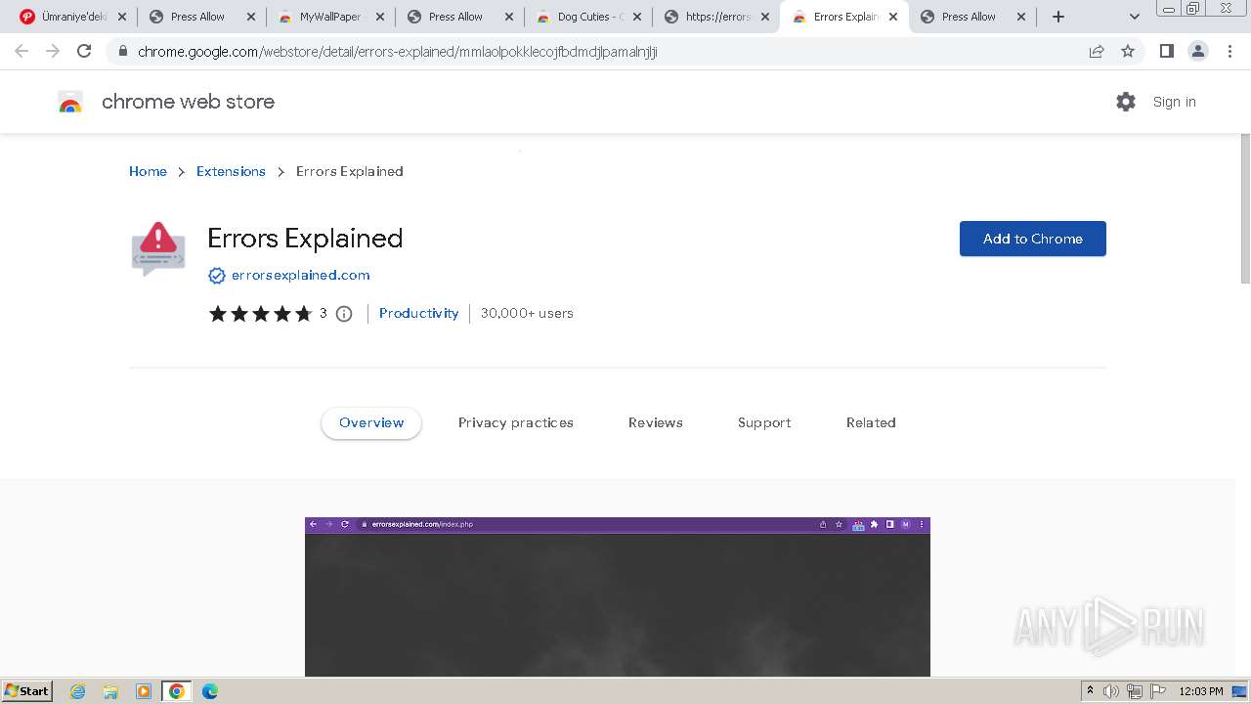Click the five-star rating

260,314
